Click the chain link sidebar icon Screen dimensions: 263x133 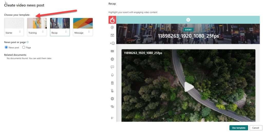(112, 107)
